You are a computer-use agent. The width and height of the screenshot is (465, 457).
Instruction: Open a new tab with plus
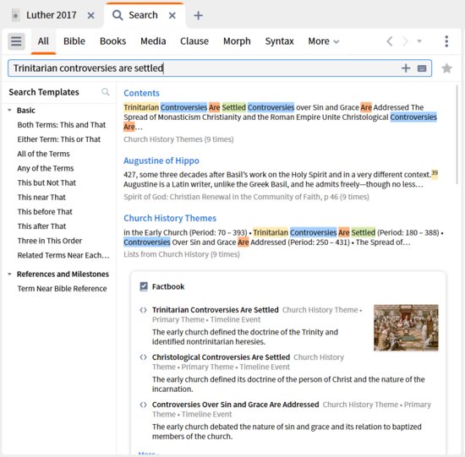[198, 15]
